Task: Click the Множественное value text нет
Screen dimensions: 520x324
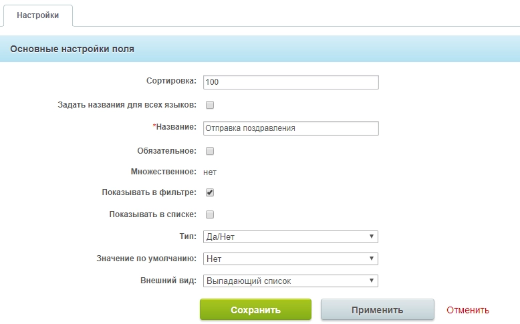Action: (210, 172)
